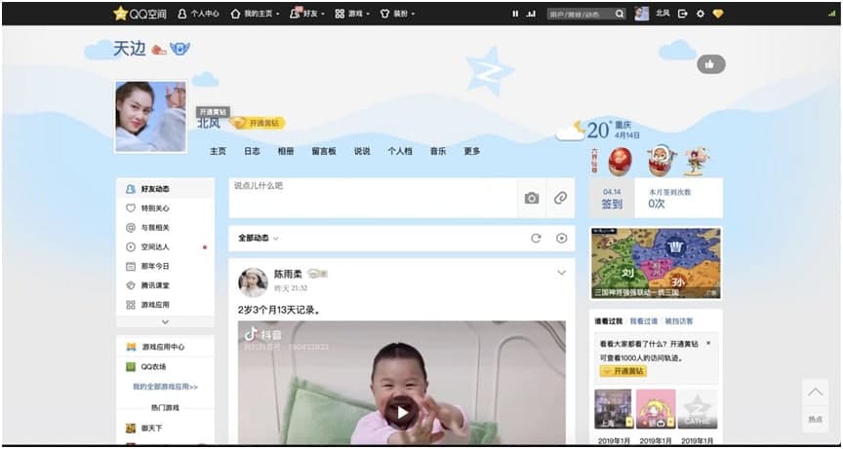Click the 三国 game advertisement banner

point(656,263)
